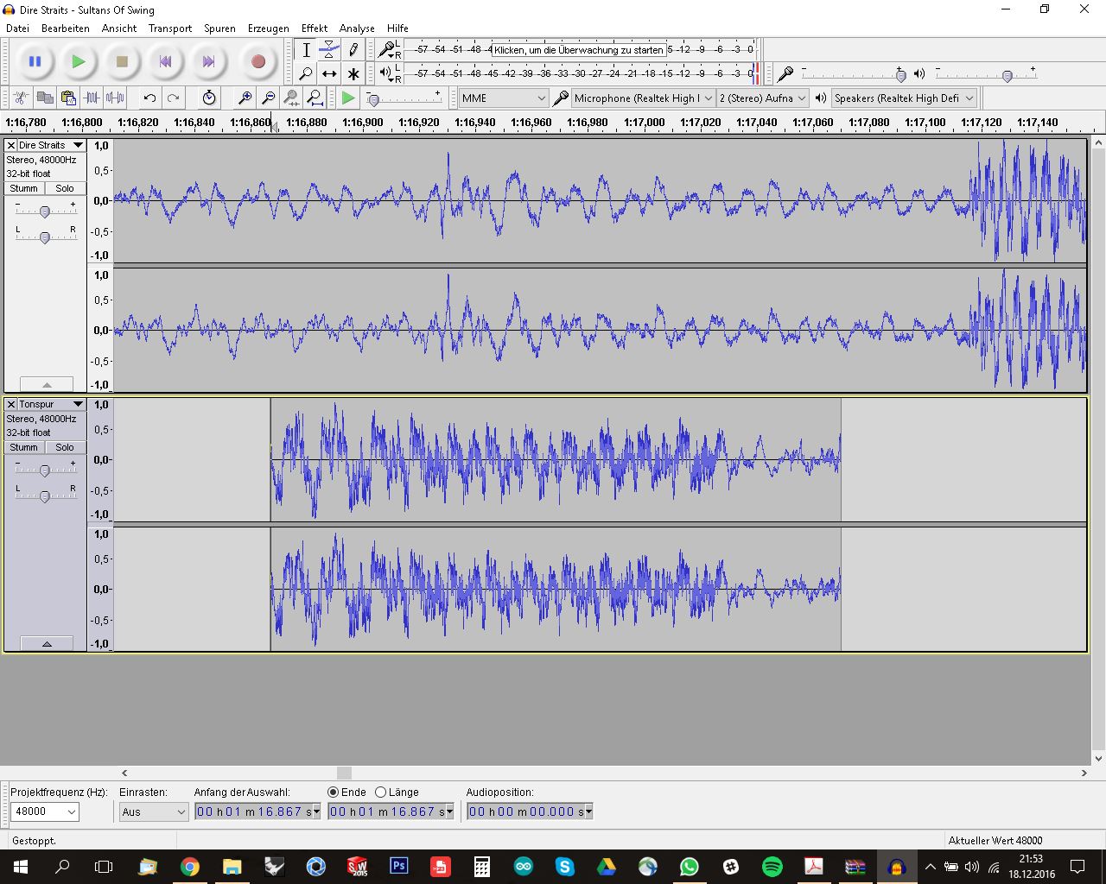Open the Dire Straits track menu dropdown
This screenshot has width=1106, height=884.
click(78, 145)
